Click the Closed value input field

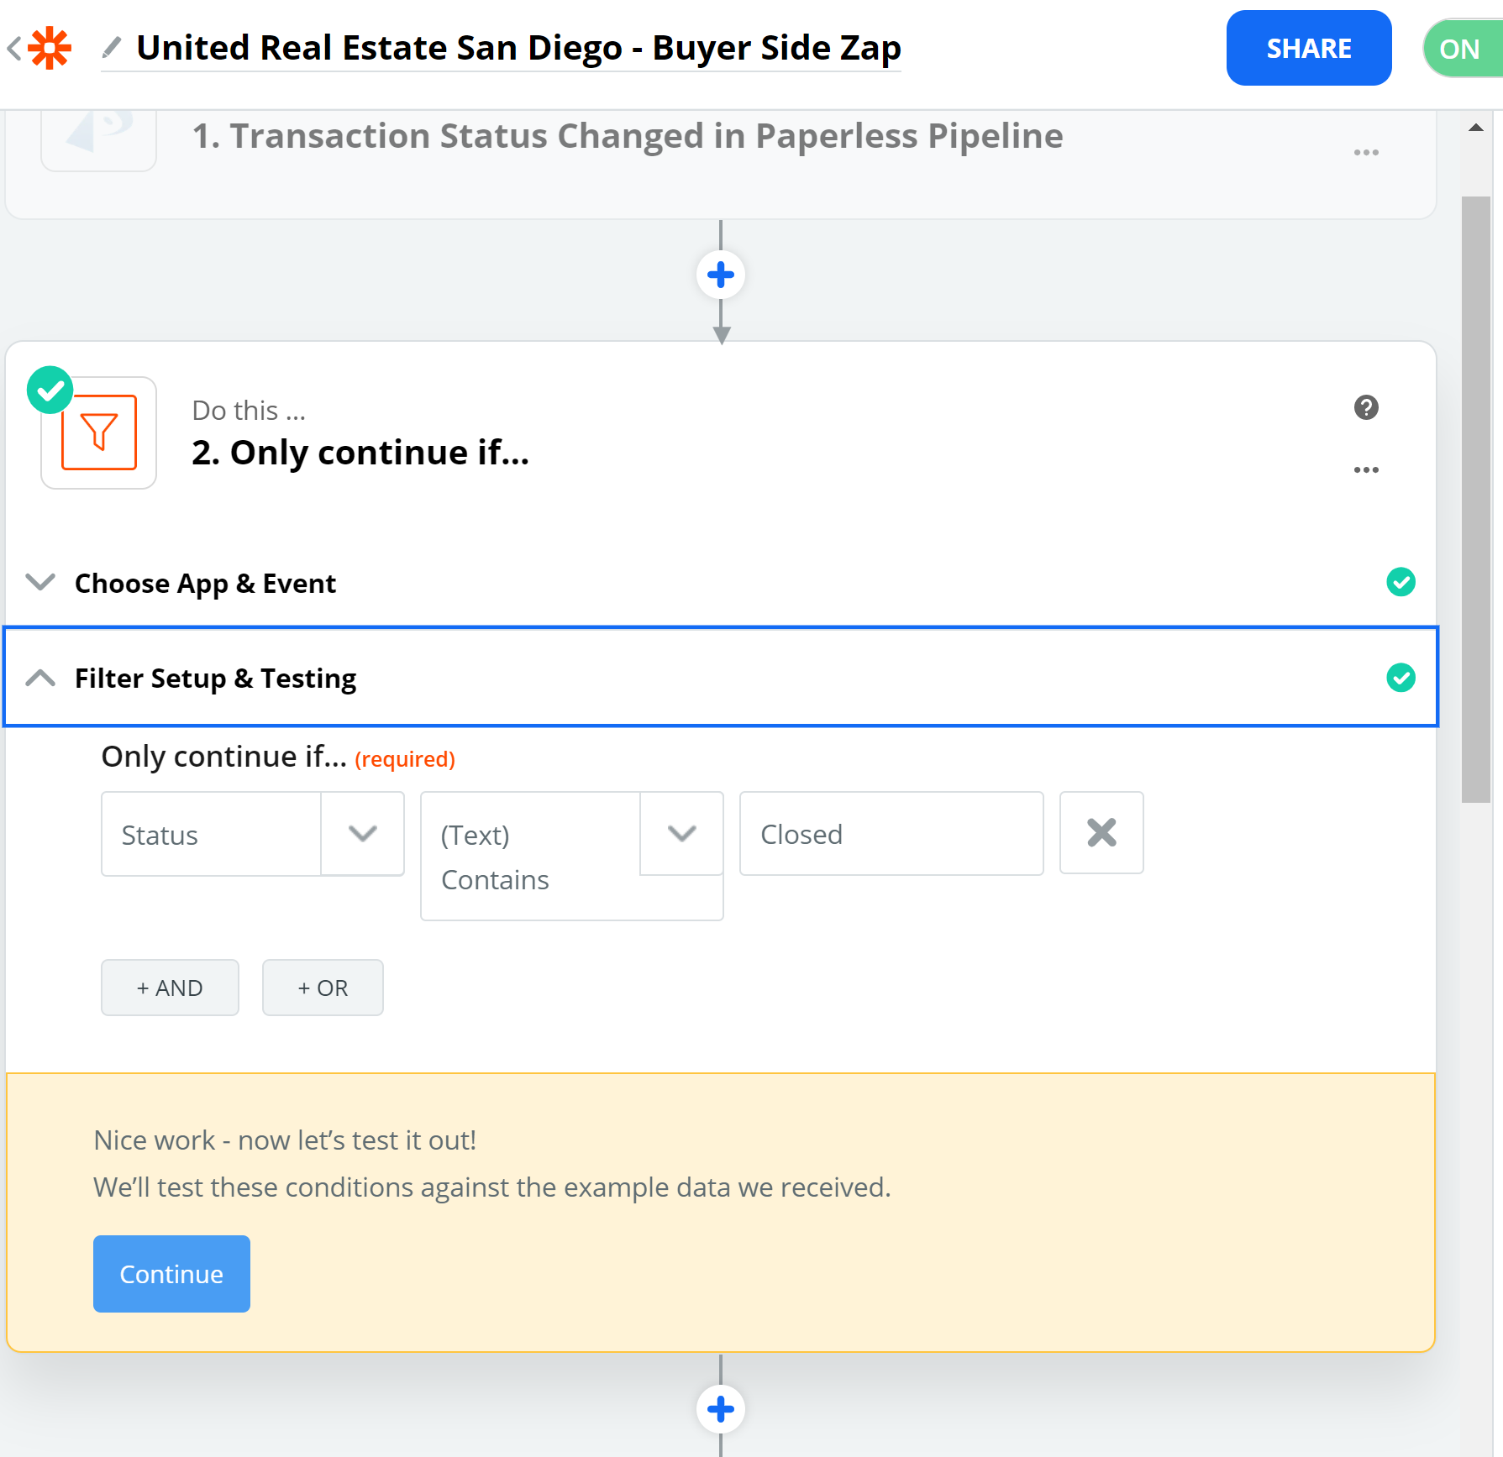point(891,833)
